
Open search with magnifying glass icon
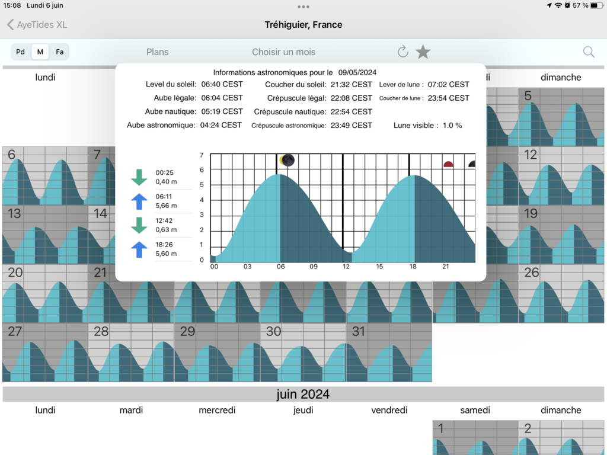click(x=589, y=52)
